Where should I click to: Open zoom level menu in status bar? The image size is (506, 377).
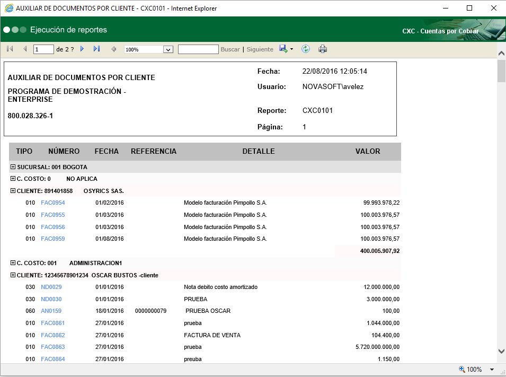click(492, 370)
